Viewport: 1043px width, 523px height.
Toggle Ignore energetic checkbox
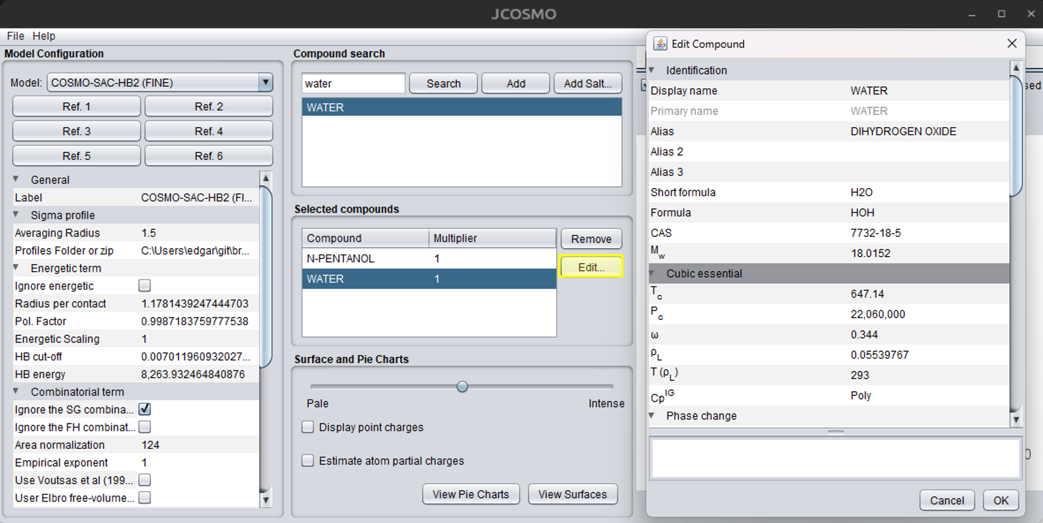pyautogui.click(x=145, y=286)
